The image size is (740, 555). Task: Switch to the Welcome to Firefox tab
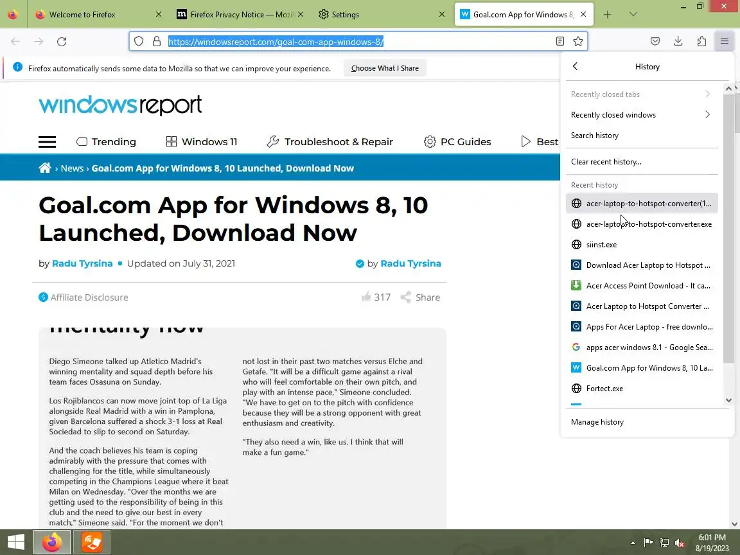[x=99, y=15]
